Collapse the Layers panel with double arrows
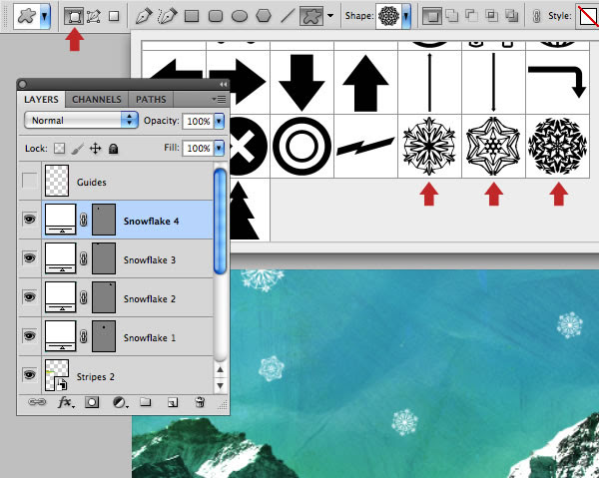This screenshot has height=478, width=599. [x=223, y=84]
